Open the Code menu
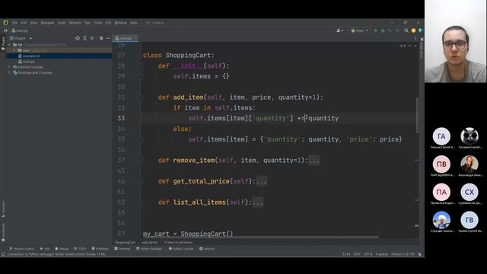 click(62, 23)
